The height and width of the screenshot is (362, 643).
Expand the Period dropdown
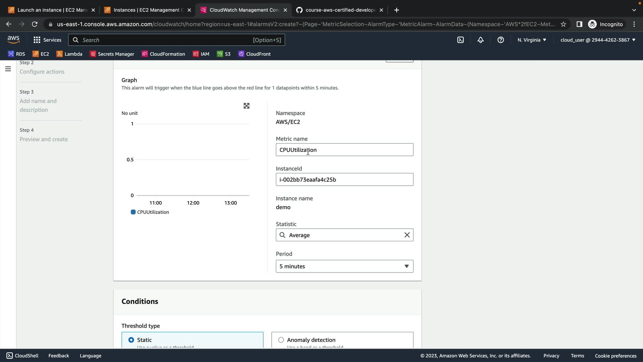click(344, 266)
